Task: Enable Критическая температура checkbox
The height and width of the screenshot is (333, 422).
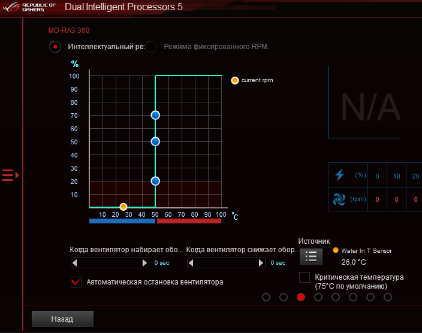Action: pos(305,277)
